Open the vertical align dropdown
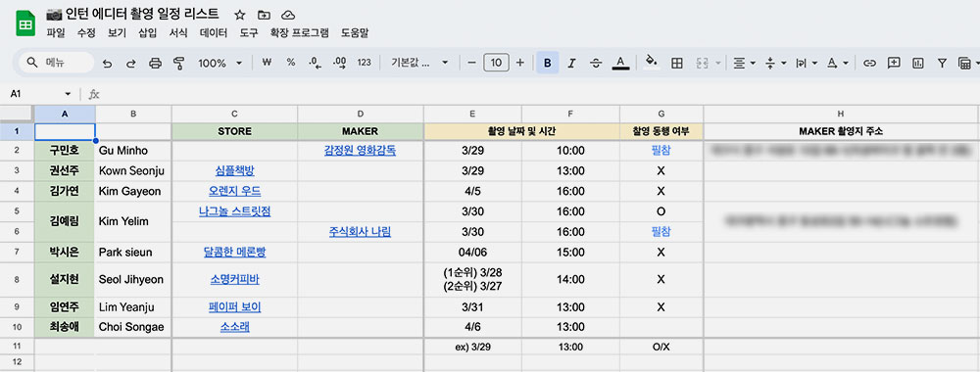 coord(775,63)
